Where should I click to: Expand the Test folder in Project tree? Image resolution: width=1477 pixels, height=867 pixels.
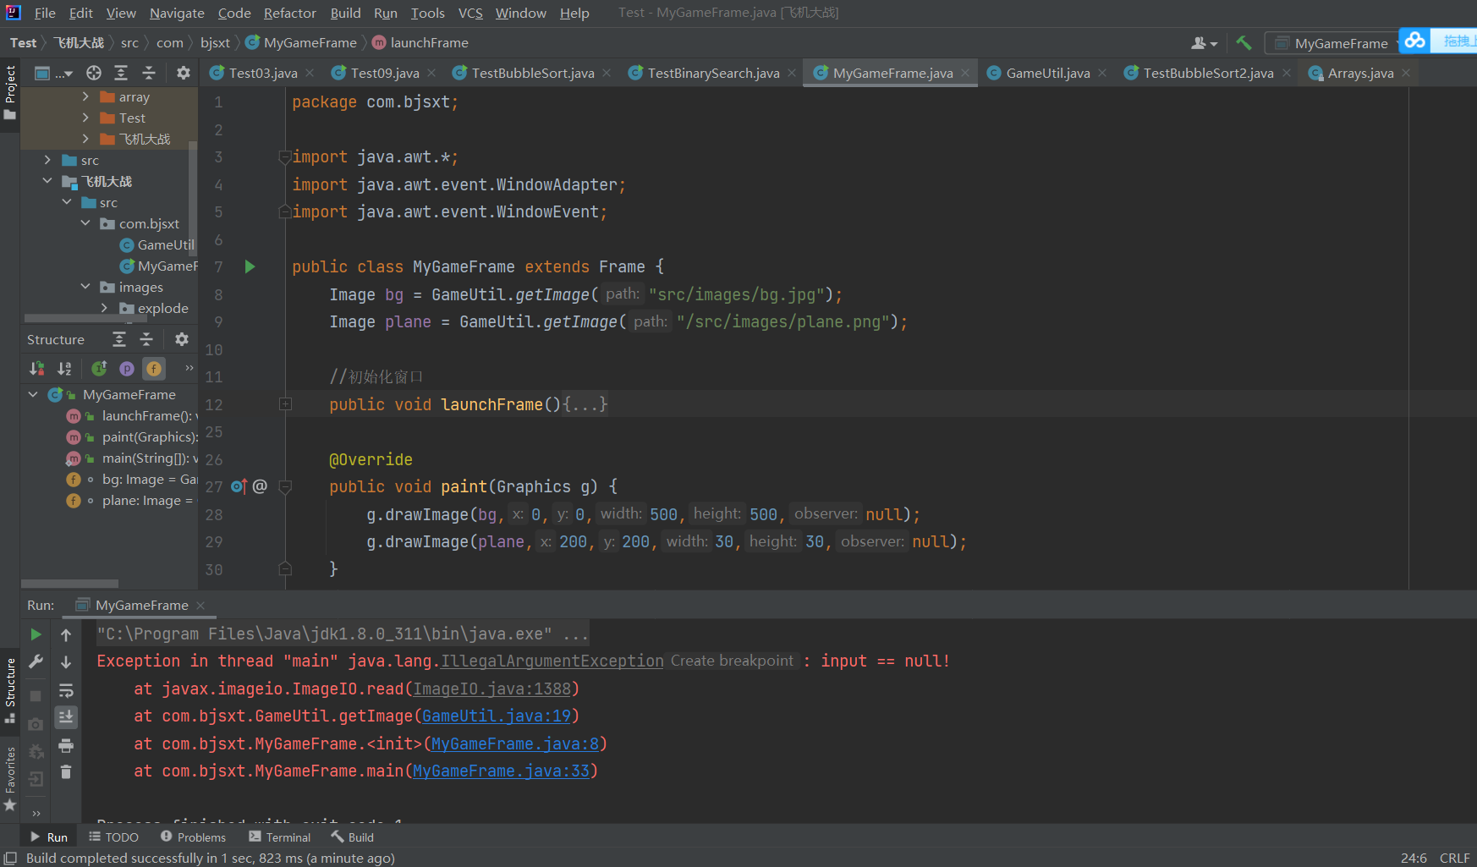pos(85,118)
